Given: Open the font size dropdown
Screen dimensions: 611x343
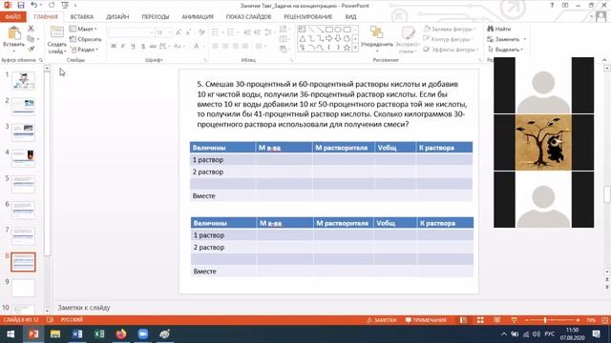Looking at the screenshot, I should coord(170,32).
